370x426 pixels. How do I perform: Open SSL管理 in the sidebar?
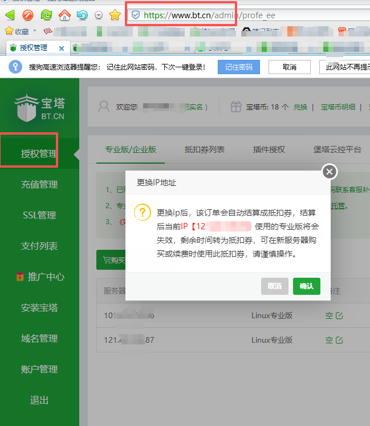pyautogui.click(x=39, y=215)
